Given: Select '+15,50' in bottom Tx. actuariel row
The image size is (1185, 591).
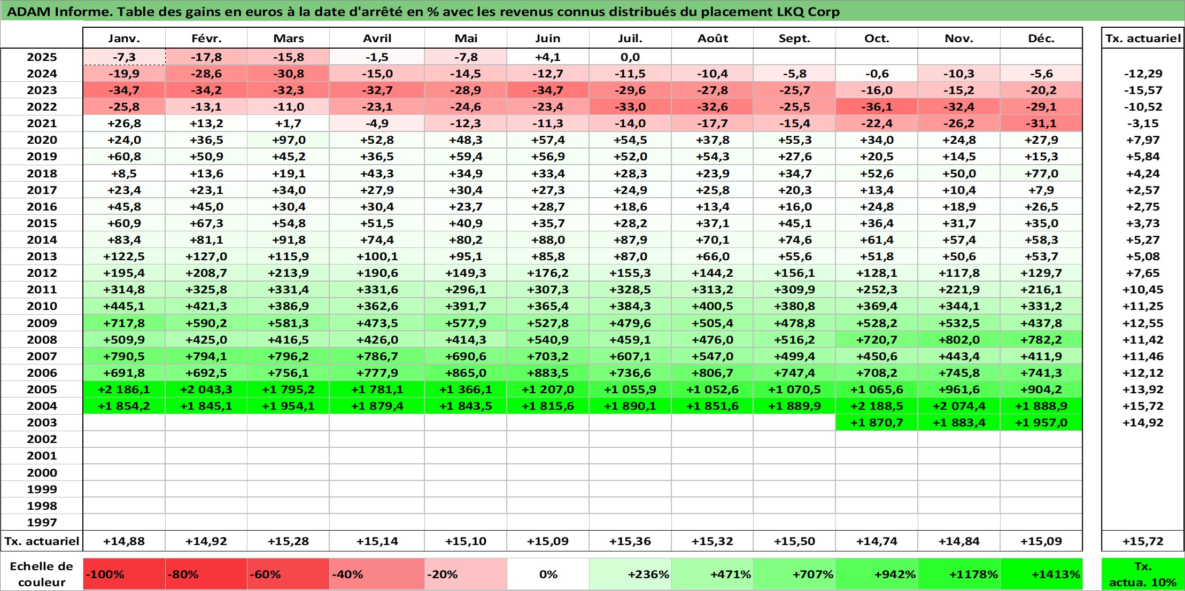Looking at the screenshot, I should click(x=794, y=541).
